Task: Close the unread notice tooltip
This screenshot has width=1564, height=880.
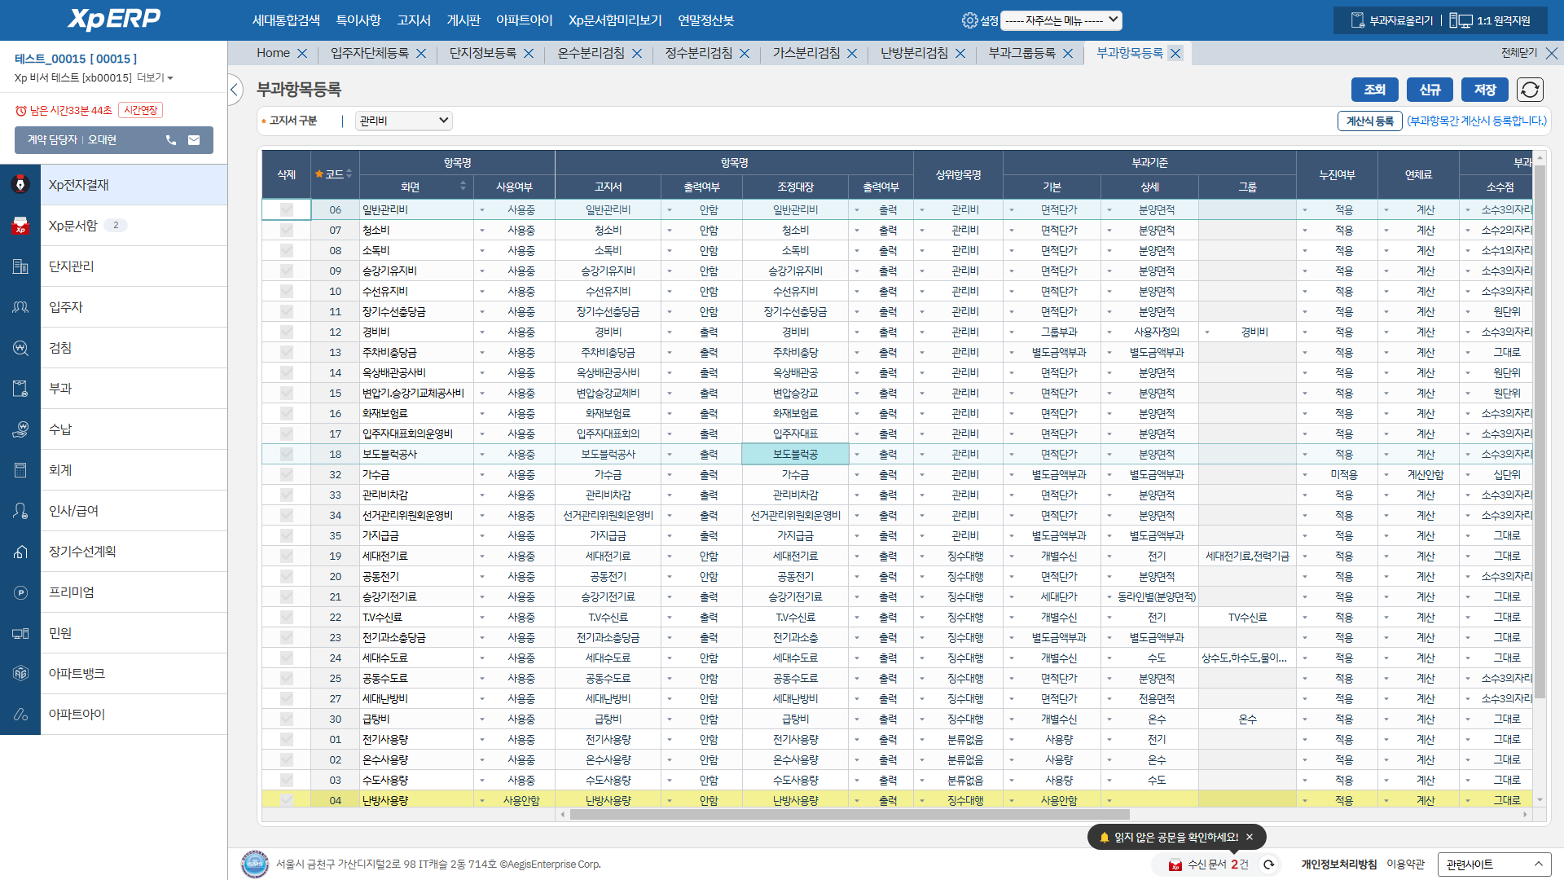Action: click(1250, 837)
